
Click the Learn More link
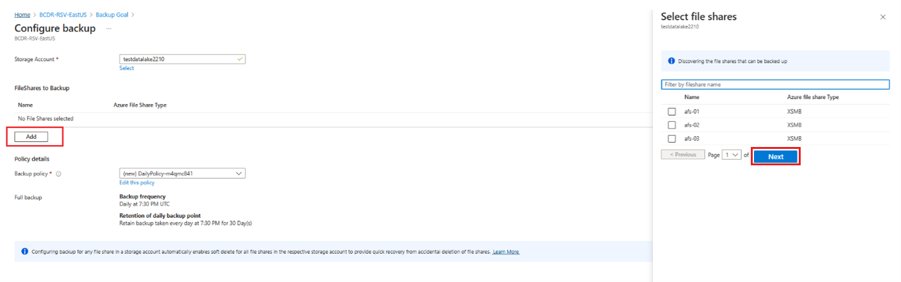tap(506, 252)
